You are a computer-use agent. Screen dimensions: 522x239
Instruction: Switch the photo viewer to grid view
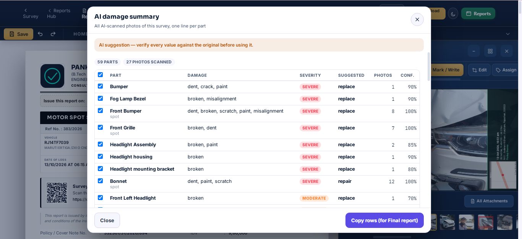(490, 51)
